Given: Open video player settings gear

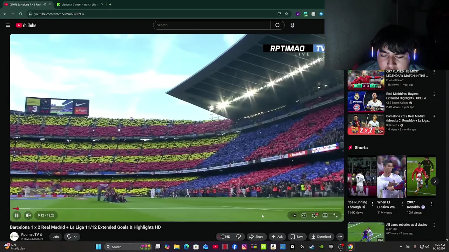Looking at the screenshot, I should (x=315, y=216).
